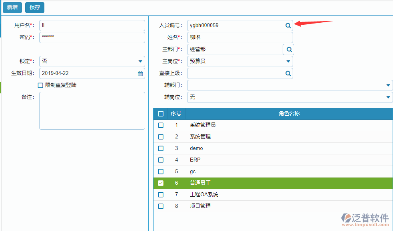The width and height of the screenshot is (393, 231).
Task: Open the 人员编号 search lookup icon
Action: pos(288,25)
